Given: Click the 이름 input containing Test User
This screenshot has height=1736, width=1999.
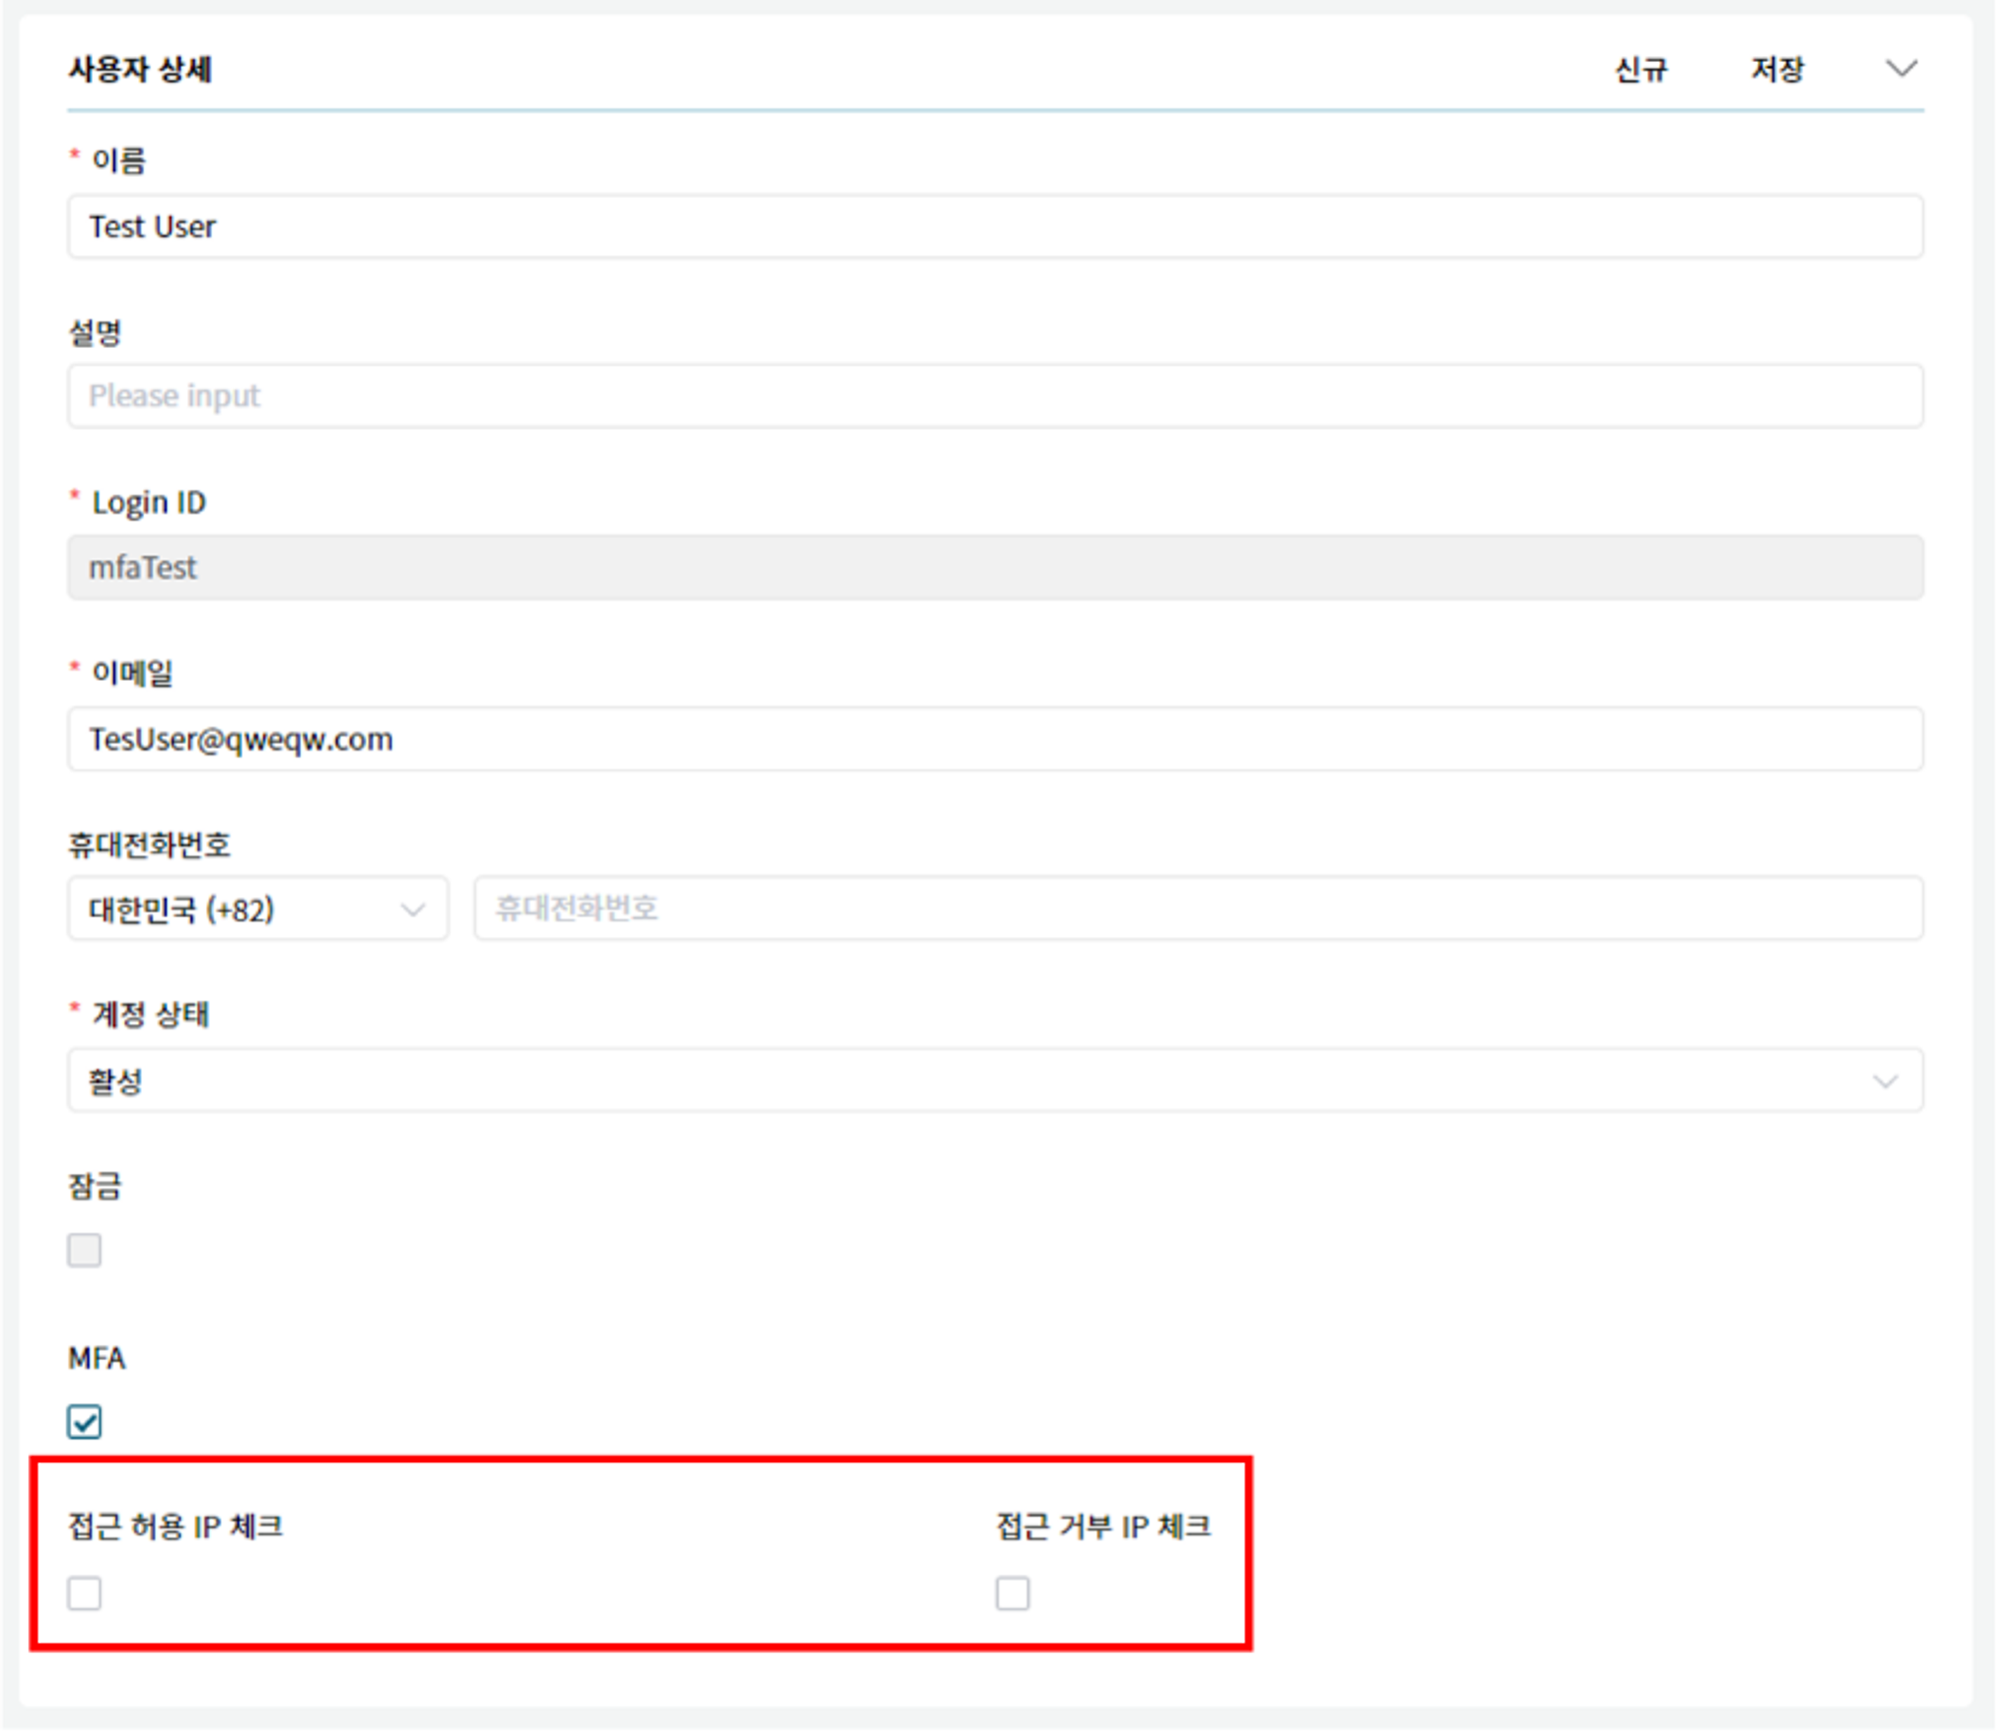Looking at the screenshot, I should 996,227.
